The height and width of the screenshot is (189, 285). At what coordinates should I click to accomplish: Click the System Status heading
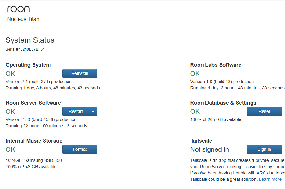pyautogui.click(x=30, y=40)
